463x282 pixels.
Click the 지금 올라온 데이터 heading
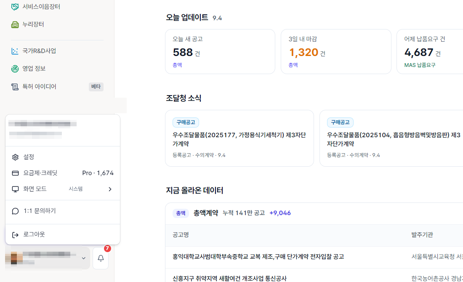tap(194, 191)
